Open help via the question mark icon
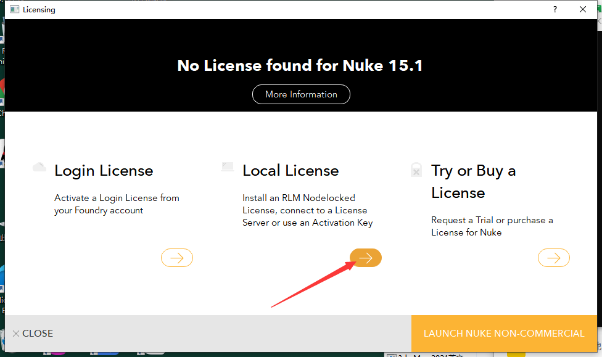This screenshot has height=357, width=602. [x=555, y=9]
